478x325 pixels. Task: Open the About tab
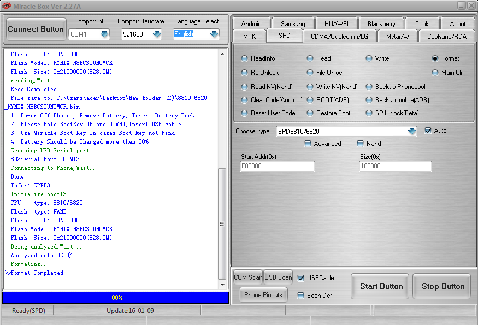click(x=458, y=24)
